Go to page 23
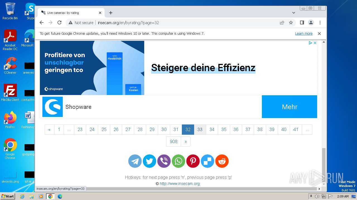Image resolution: width=357 pixels, height=200 pixels. pyautogui.click(x=80, y=129)
